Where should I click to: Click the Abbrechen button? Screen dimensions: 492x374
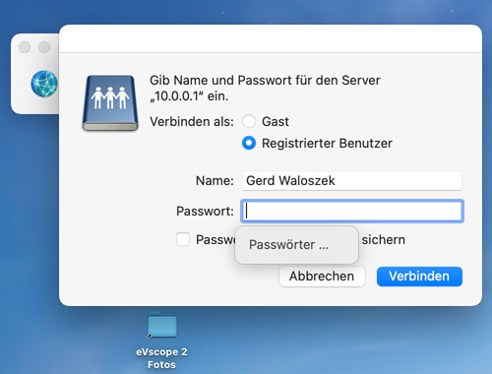click(322, 277)
